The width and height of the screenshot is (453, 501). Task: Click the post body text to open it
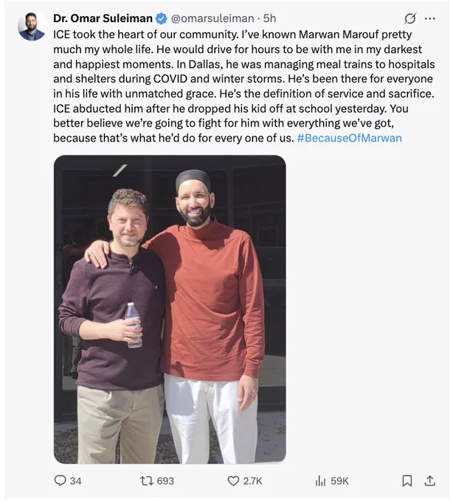(x=244, y=86)
